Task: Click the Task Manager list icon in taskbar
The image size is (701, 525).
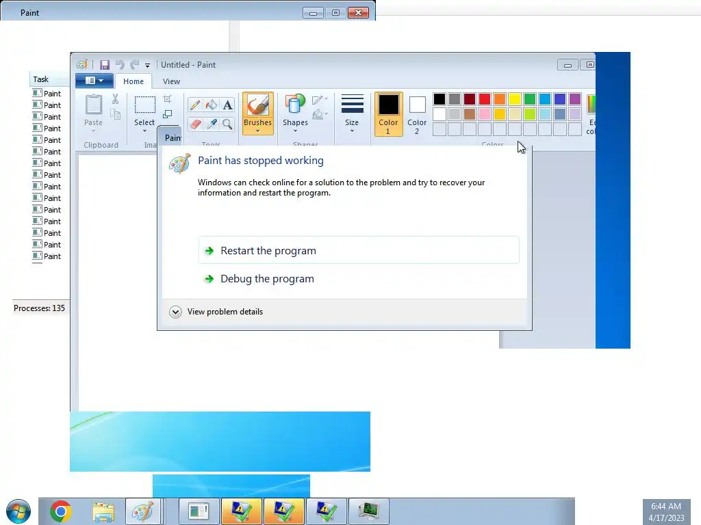Action: 199,511
